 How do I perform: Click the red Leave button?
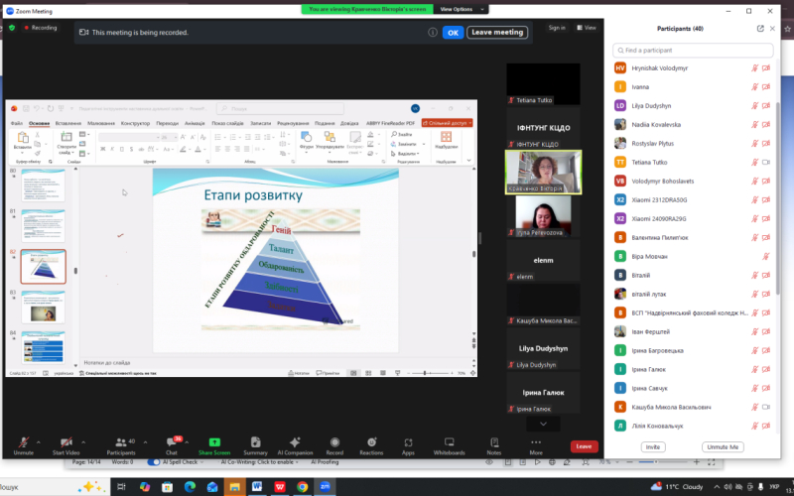(584, 446)
